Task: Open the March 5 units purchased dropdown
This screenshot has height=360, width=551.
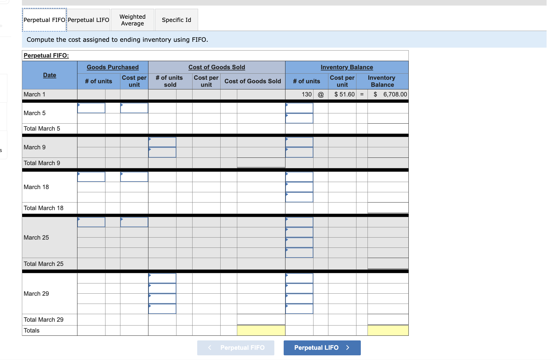Action: point(91,108)
